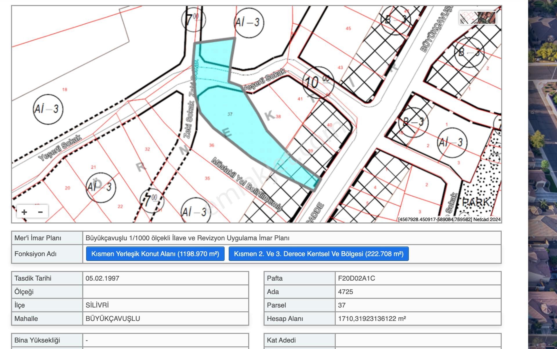
Task: Click the Netcad 2024 coordinates attribution
Action: click(x=449, y=220)
